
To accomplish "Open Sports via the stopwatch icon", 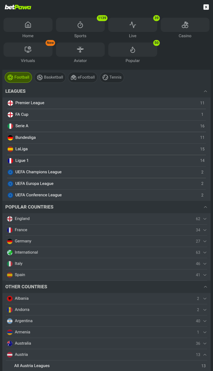I will tap(80, 25).
